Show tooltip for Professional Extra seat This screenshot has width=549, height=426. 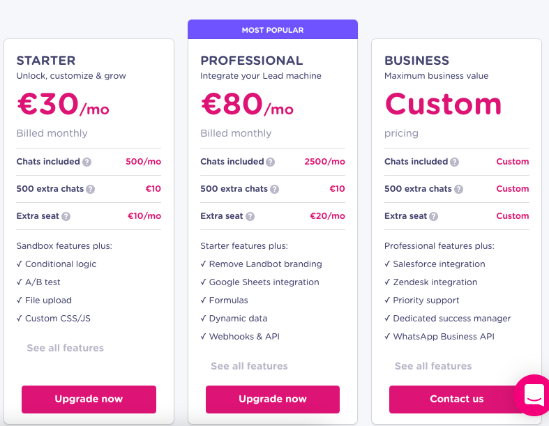tap(250, 217)
